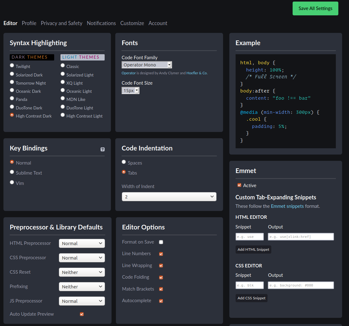Viewport: 349px width, 326px height.
Task: Open the CSS Preprocessor dropdown
Action: 82,258
